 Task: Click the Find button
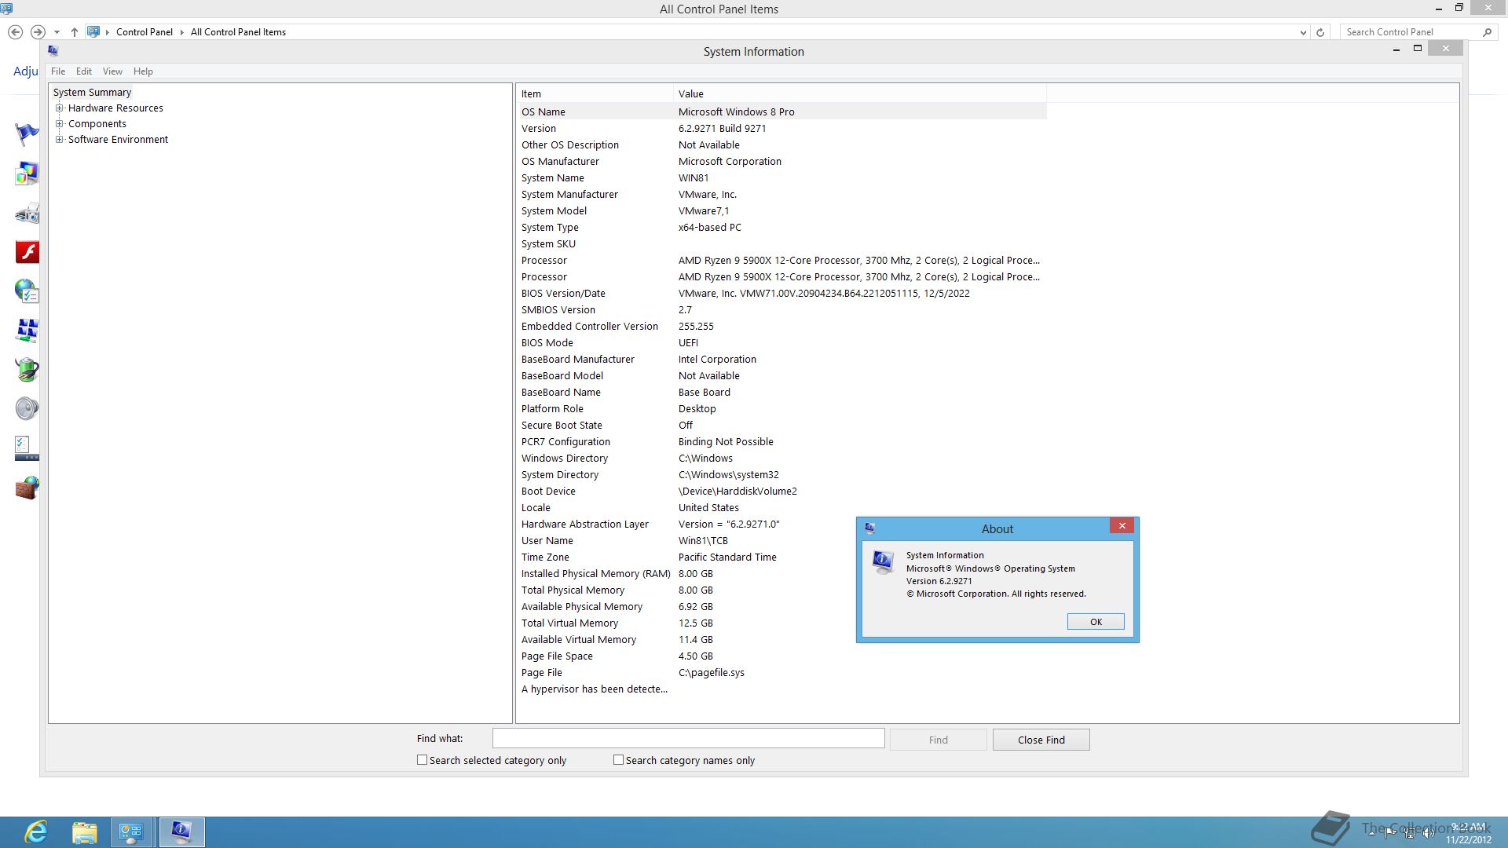(x=938, y=740)
